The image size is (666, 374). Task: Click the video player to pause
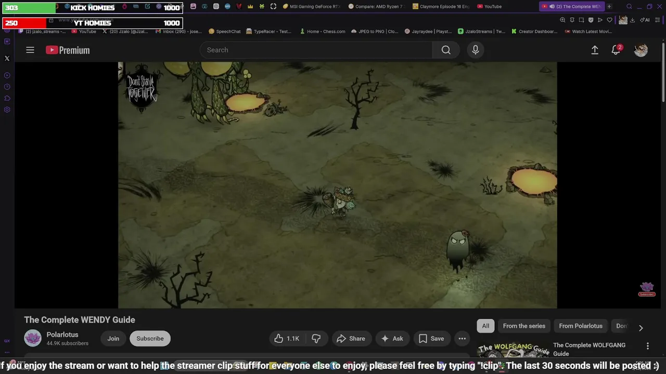click(x=337, y=185)
